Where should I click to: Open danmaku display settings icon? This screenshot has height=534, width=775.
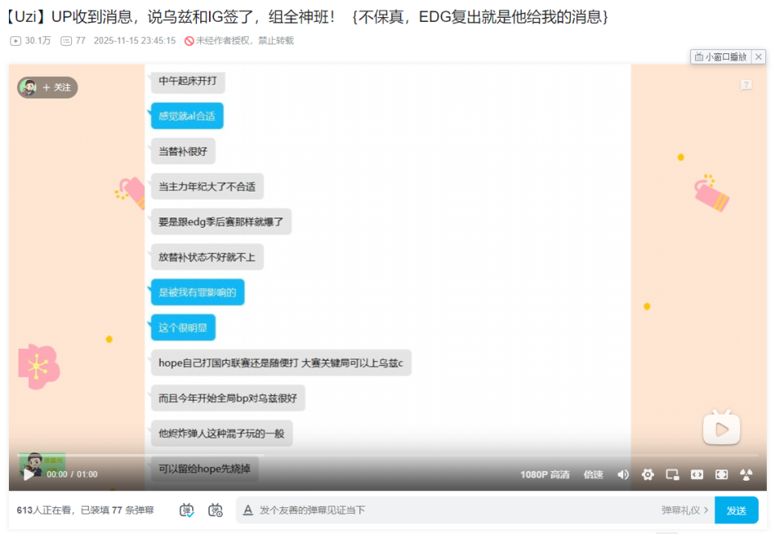215,510
